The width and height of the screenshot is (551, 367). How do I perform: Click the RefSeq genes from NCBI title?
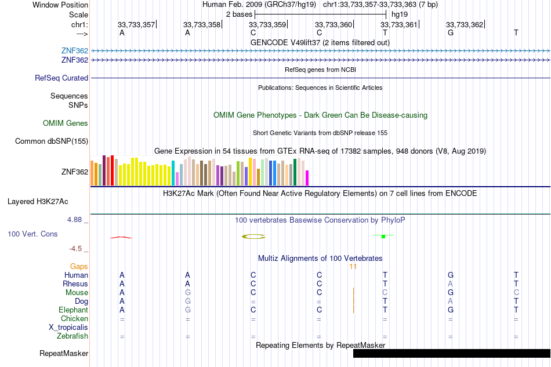tap(321, 70)
